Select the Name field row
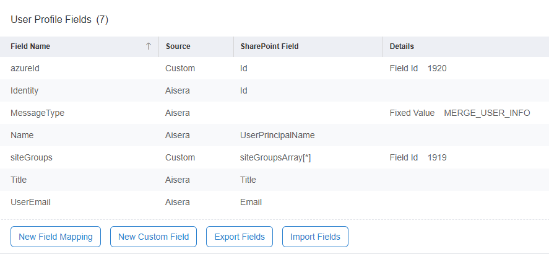 pos(22,135)
